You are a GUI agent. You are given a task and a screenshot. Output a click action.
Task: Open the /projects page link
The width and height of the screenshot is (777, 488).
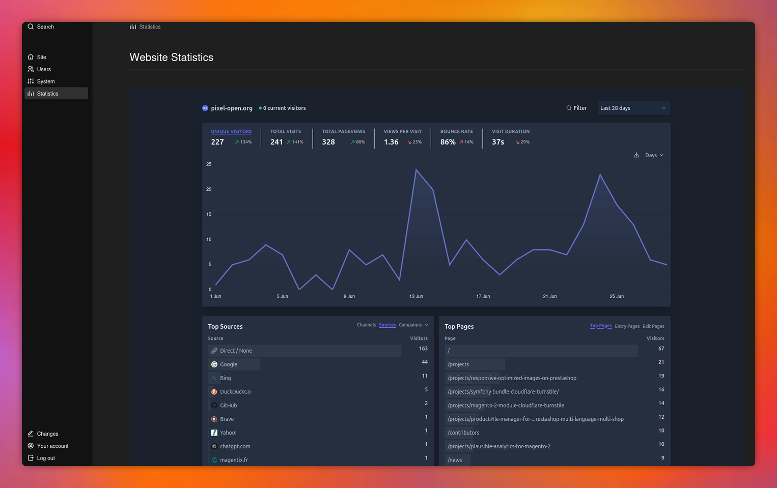pos(458,364)
